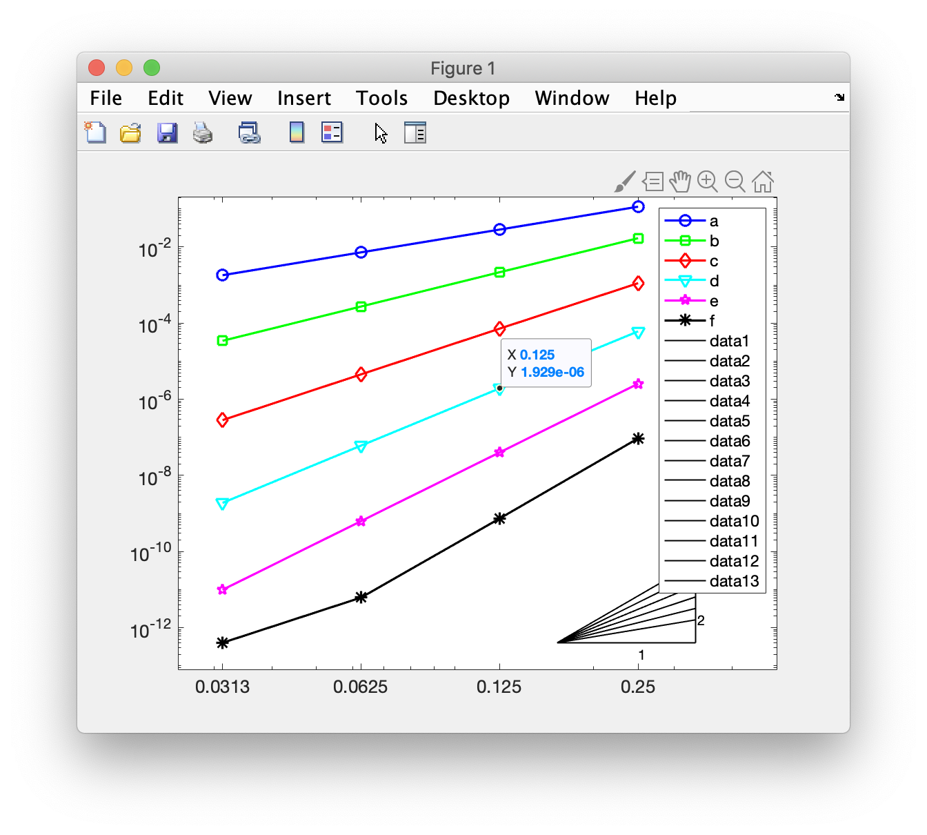Select the Zoom Out tool
Viewport: 927px width, 835px height.
[x=735, y=181]
